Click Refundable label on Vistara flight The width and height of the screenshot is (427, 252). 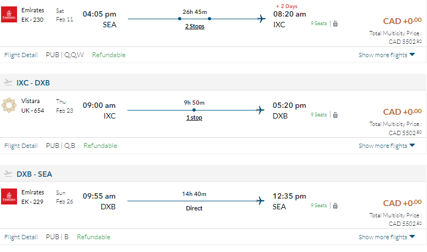[x=100, y=146]
